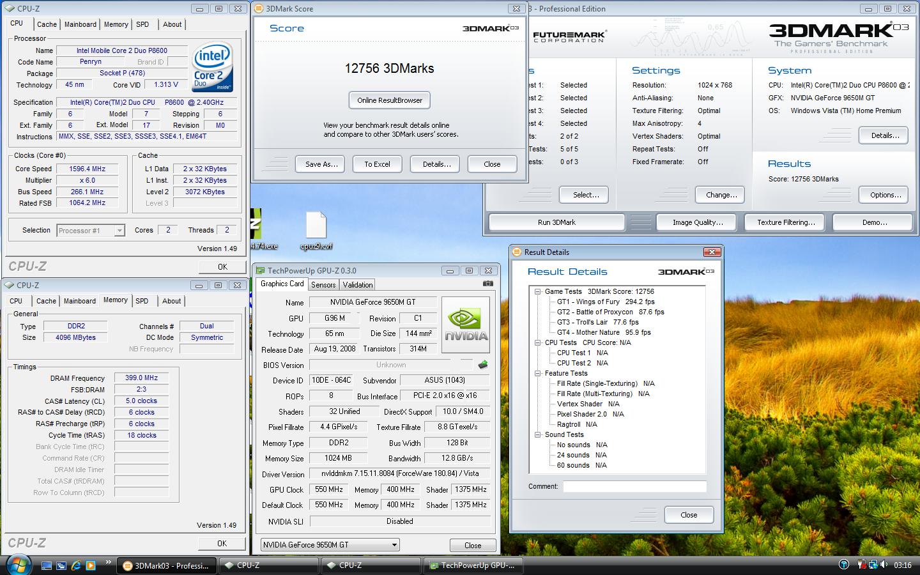Click Close in Result Details window
The width and height of the screenshot is (920, 575).
(x=689, y=515)
